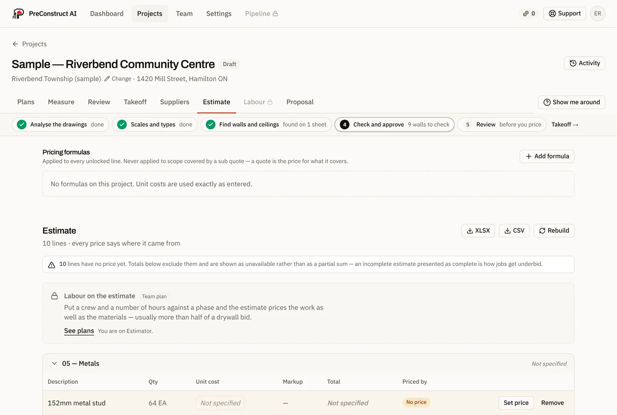
Task: Click the lock icon on the Labour tab
Action: pyautogui.click(x=270, y=102)
